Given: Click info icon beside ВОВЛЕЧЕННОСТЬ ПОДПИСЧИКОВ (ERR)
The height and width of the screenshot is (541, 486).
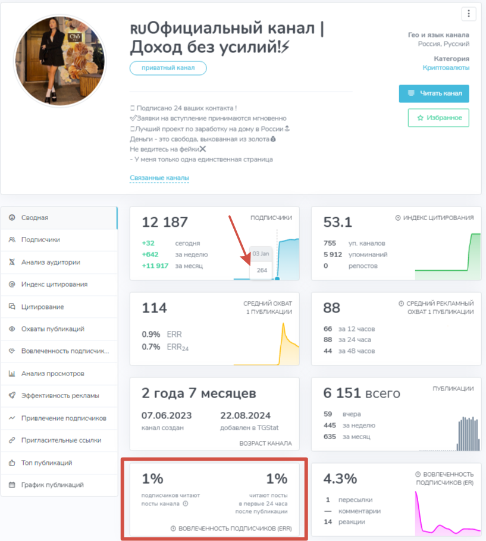Looking at the screenshot, I should coord(173,529).
